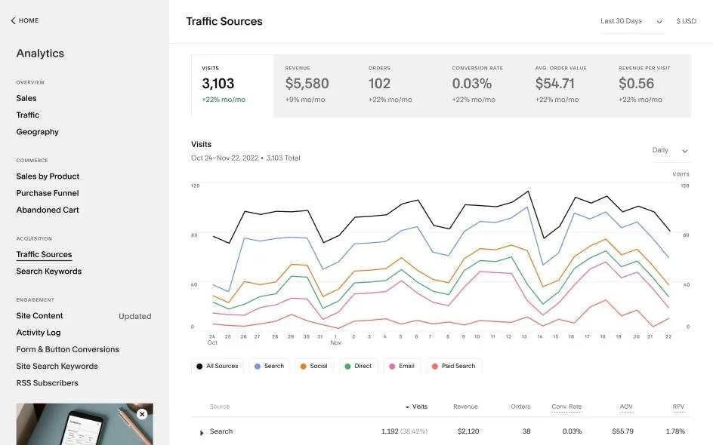The height and width of the screenshot is (445, 713).
Task: Click the sort arrow on the Visits column
Action: pos(409,407)
